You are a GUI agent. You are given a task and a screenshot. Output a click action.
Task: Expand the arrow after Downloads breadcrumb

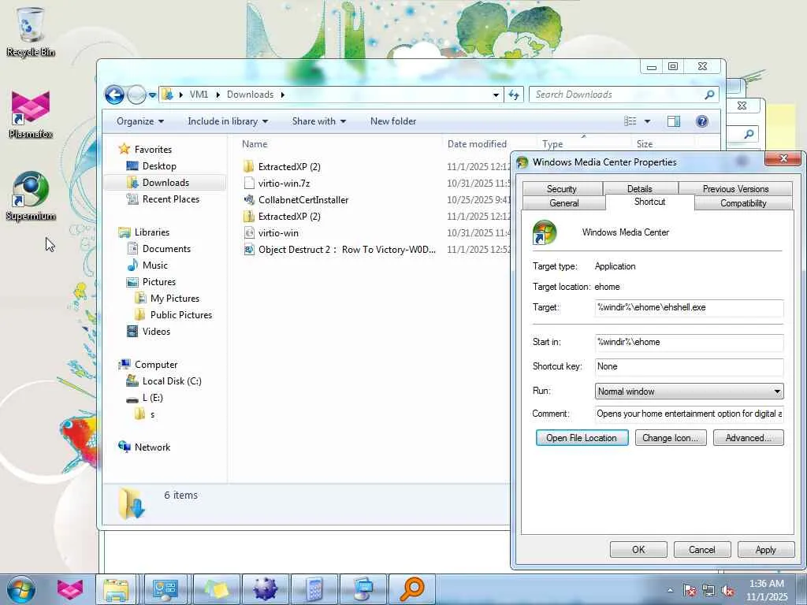[x=283, y=95]
